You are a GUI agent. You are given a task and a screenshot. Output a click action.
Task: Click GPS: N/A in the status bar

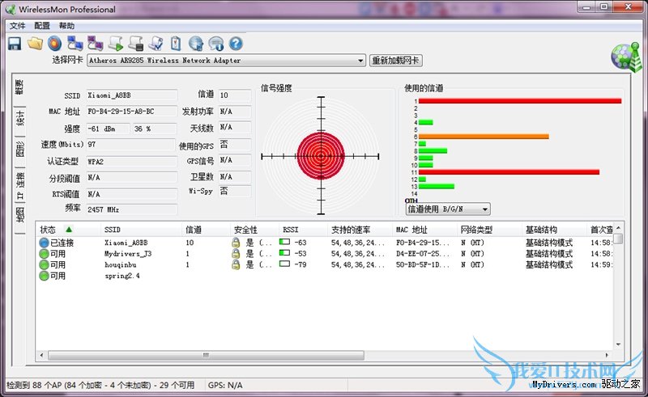[225, 385]
